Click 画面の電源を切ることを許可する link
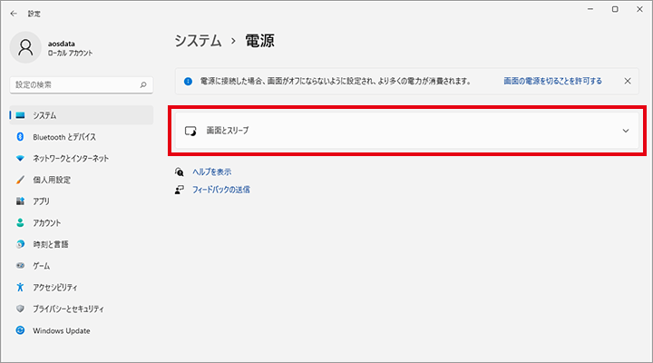Image resolution: width=653 pixels, height=363 pixels. (552, 81)
